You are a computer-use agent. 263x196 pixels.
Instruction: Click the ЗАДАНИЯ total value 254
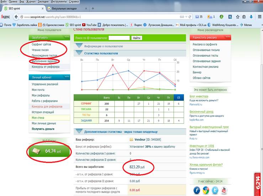[106, 120]
